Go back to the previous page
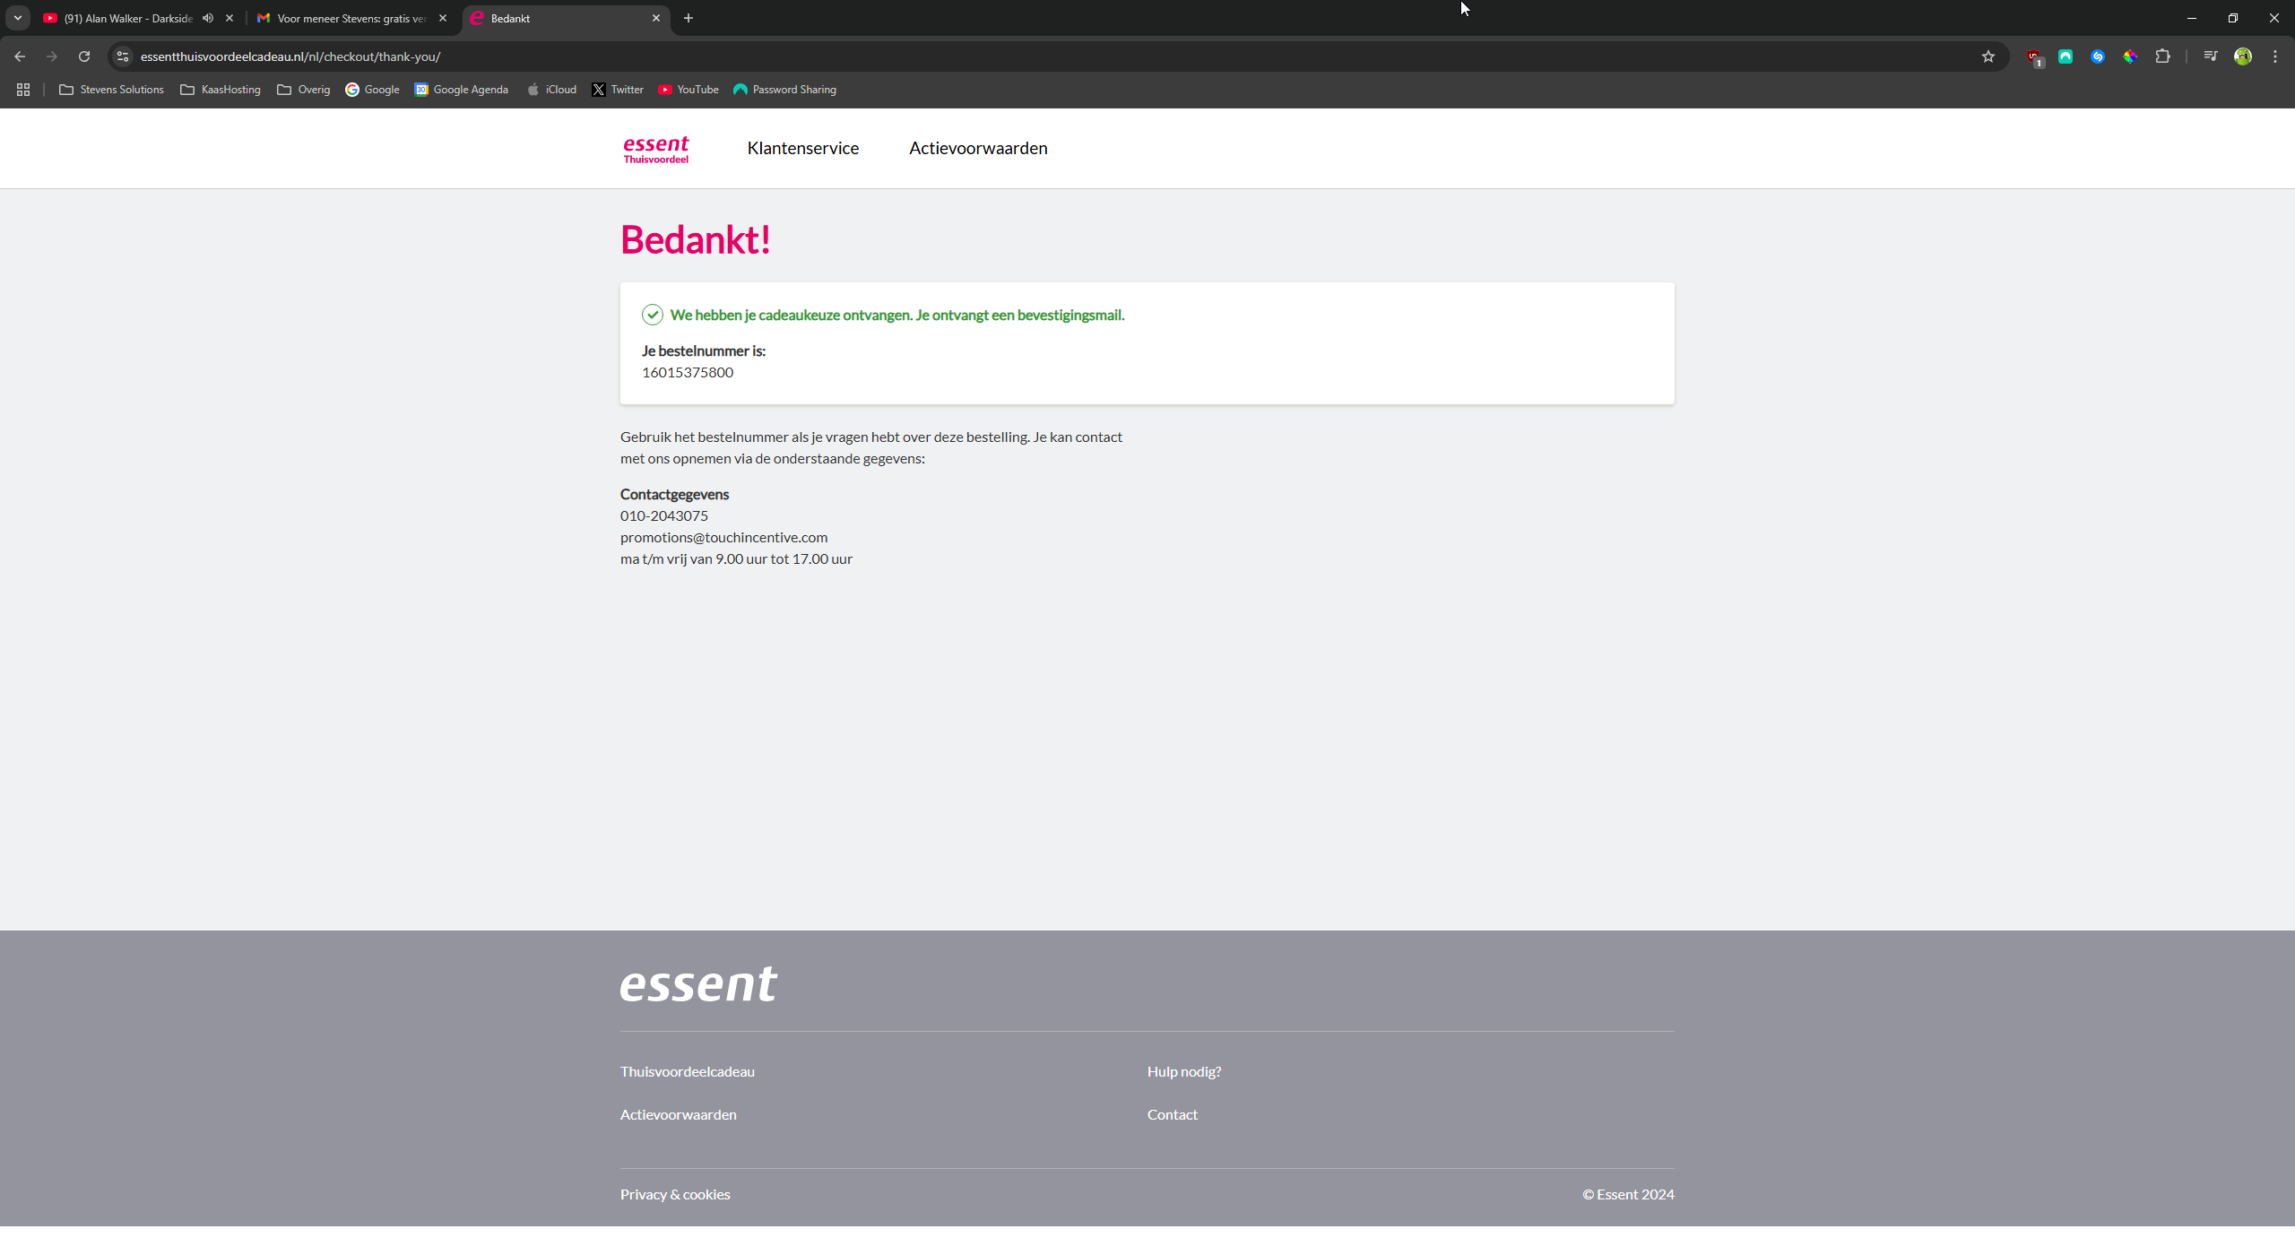Screen dimensions: 2295x1255 pos(20,56)
